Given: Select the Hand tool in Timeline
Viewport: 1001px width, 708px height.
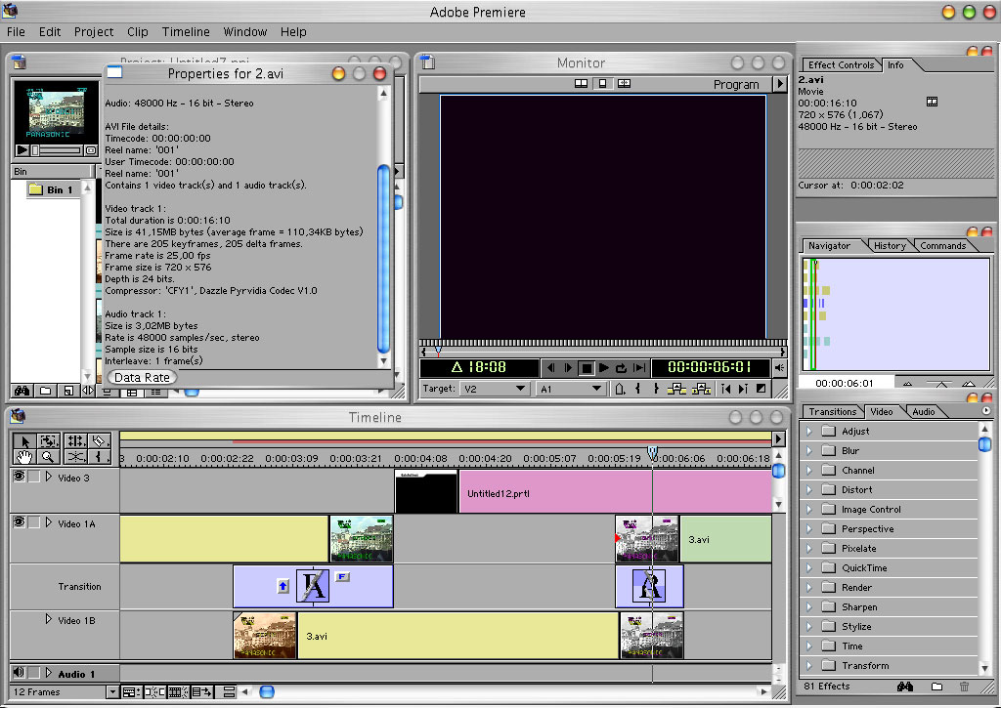Looking at the screenshot, I should [24, 457].
